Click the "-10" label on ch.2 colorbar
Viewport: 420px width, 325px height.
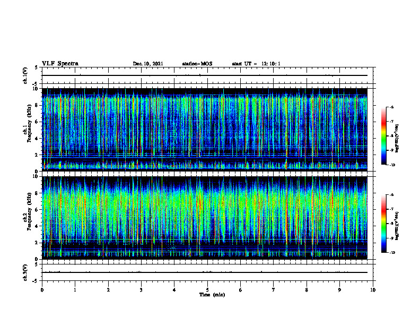click(392, 253)
